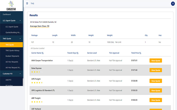The height and width of the screenshot is (110, 177).
Task: Click the Dallas TX to Charlotte route text
Action: coord(43,22)
